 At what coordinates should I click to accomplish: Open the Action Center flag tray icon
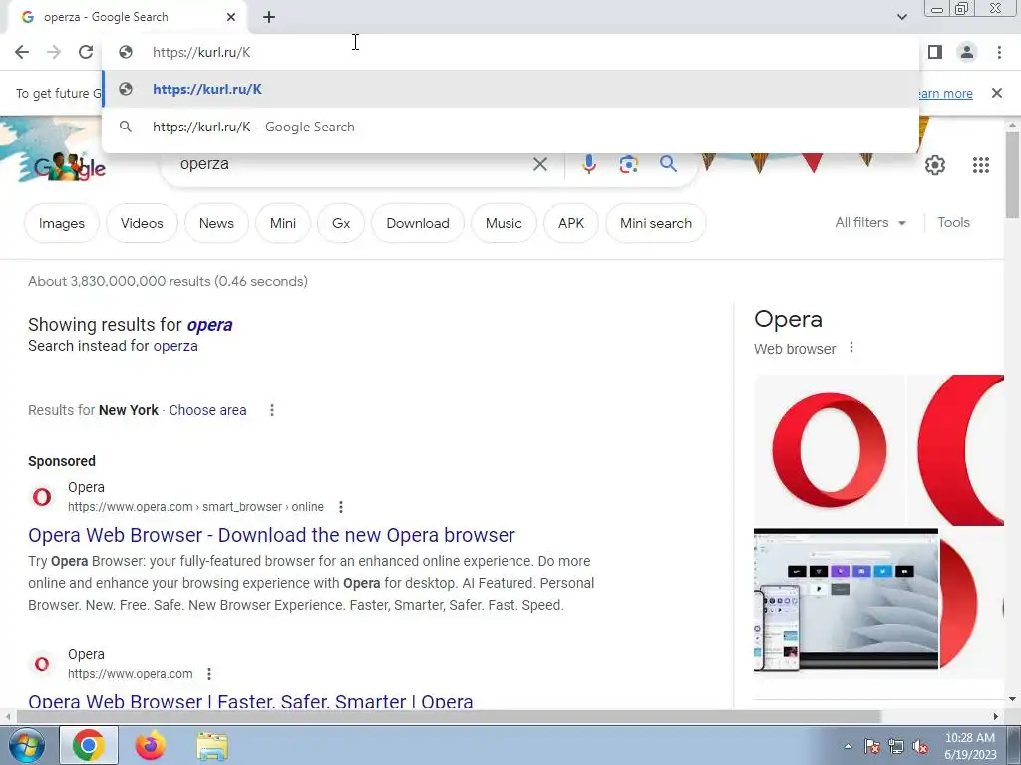click(871, 746)
